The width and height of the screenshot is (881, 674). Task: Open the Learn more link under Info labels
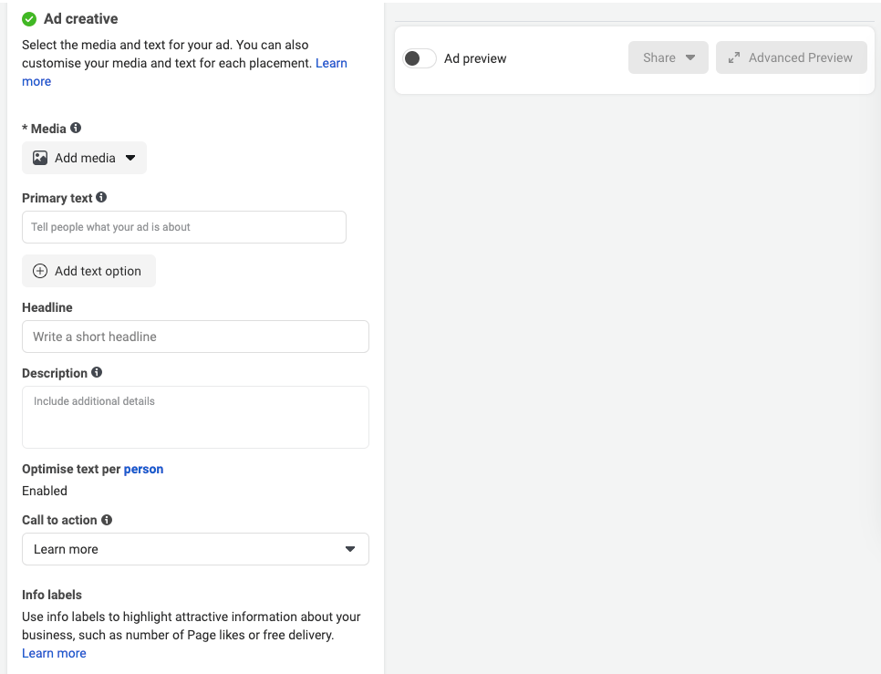[x=54, y=653]
